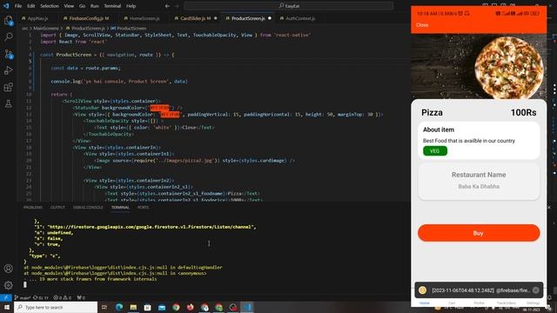Open Task View on the taskbar
Viewport: 557px width, 313px height.
point(104,307)
